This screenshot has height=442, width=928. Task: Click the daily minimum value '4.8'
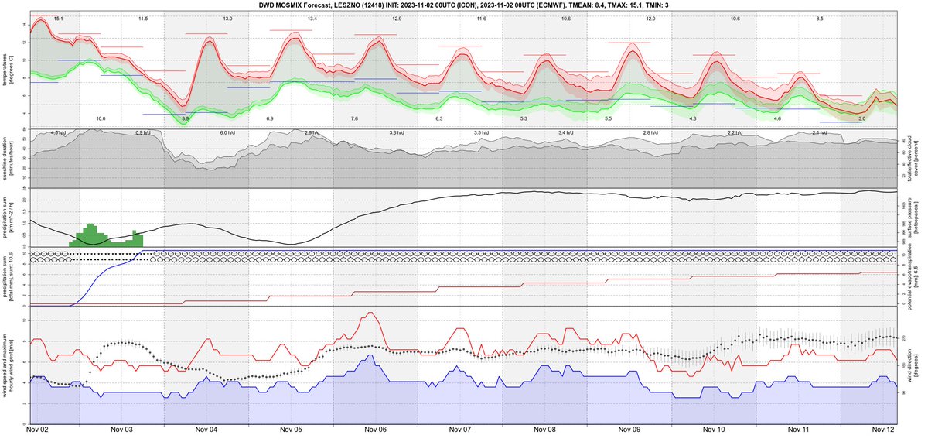692,118
